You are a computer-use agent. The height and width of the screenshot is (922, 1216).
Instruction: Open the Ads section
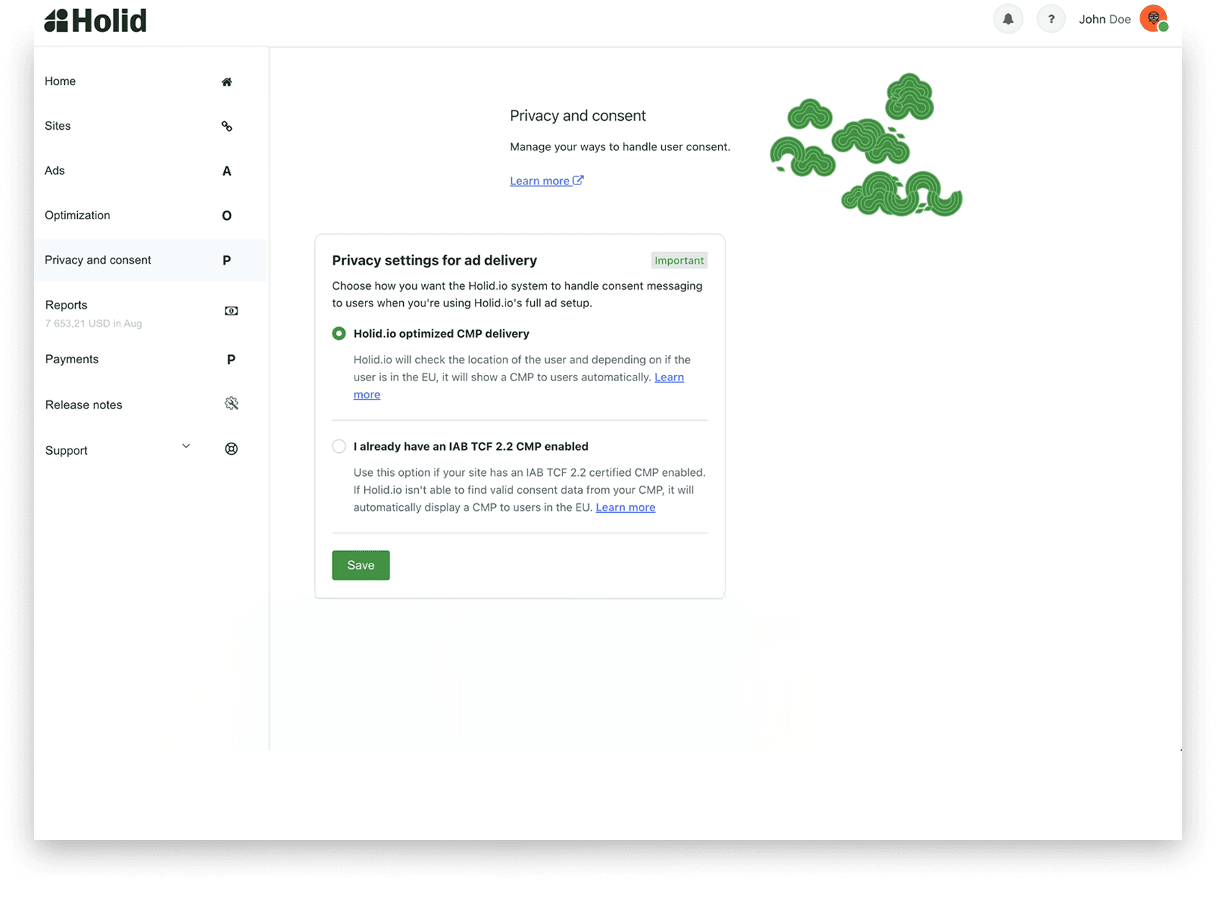55,171
